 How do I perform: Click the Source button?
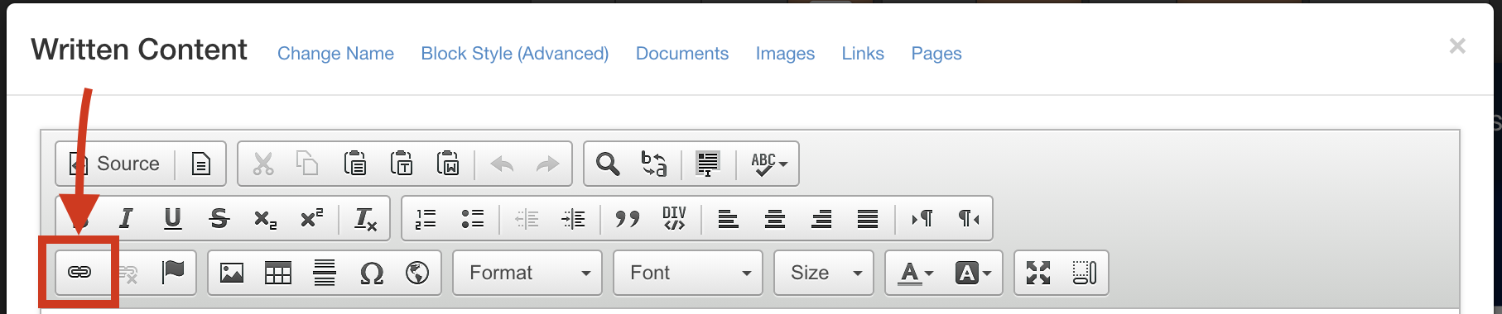point(114,164)
